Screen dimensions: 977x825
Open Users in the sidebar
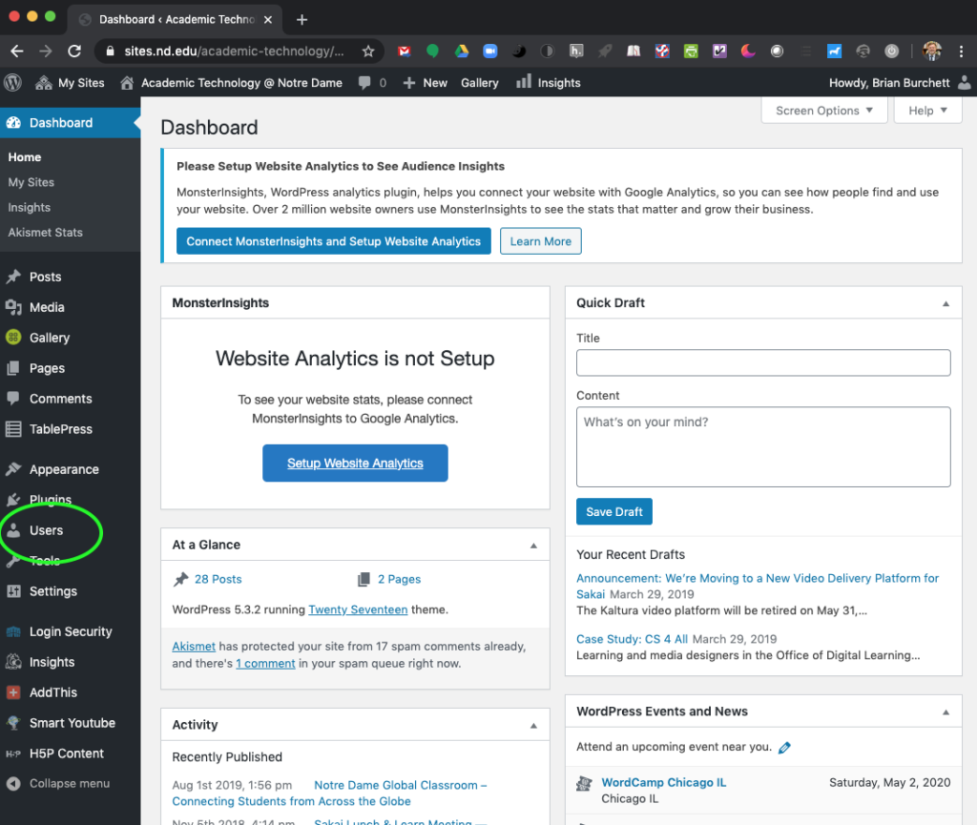(x=46, y=530)
